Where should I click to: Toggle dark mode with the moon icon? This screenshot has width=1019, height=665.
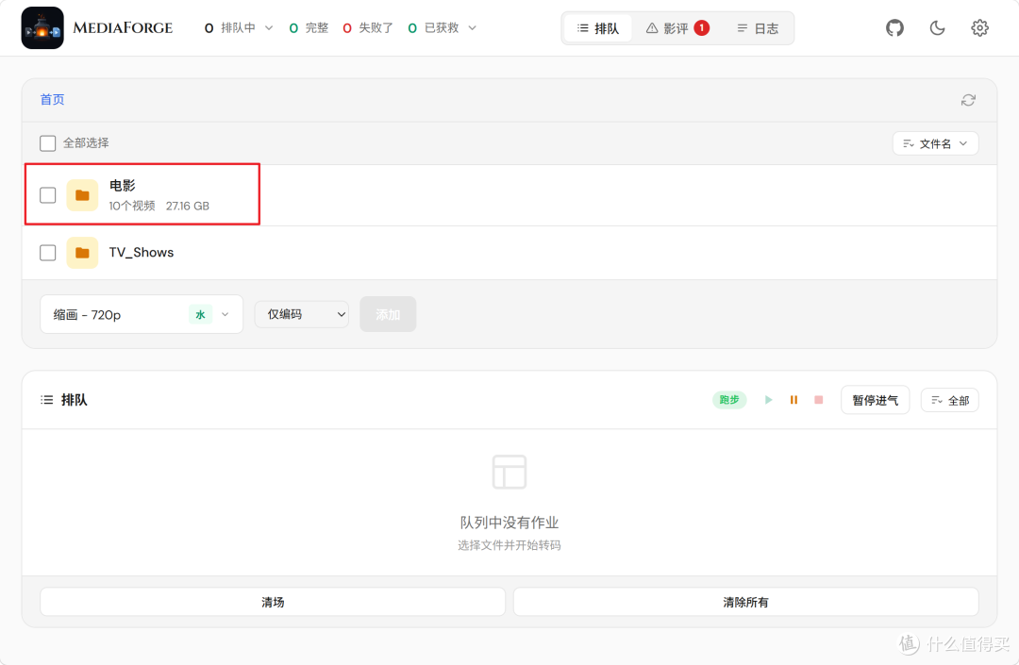coord(937,28)
